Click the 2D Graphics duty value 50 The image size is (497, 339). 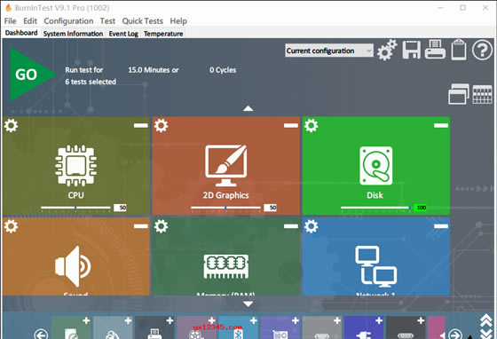pyautogui.click(x=271, y=208)
